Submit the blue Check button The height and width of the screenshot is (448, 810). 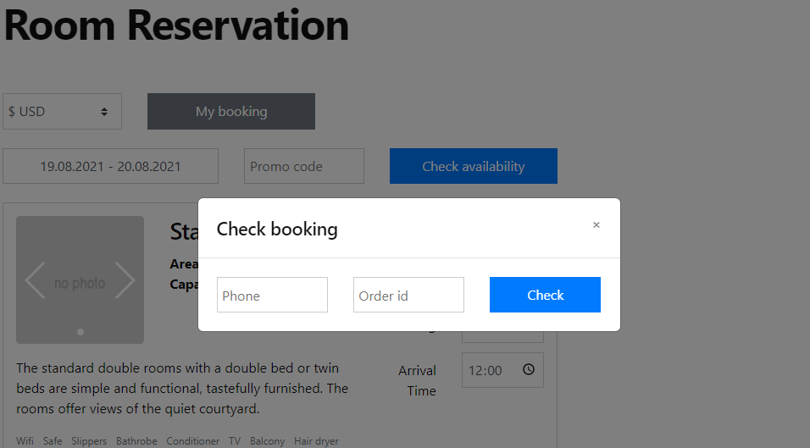545,295
